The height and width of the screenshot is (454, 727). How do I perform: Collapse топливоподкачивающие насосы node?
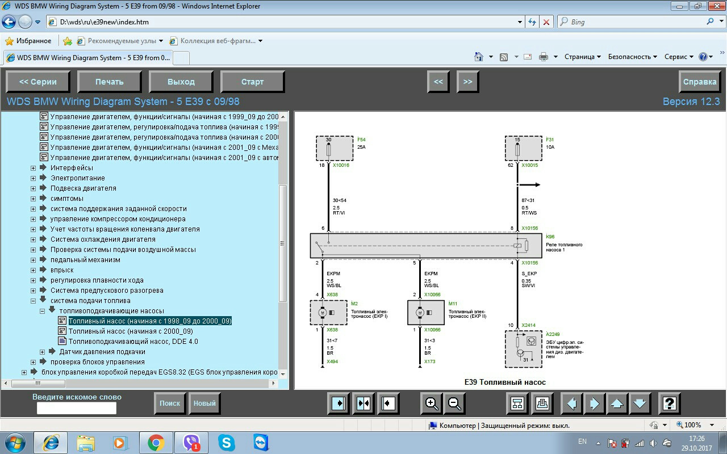click(x=42, y=311)
